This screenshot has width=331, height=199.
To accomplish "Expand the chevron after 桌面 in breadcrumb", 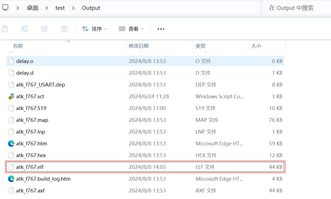I will [x=46, y=8].
